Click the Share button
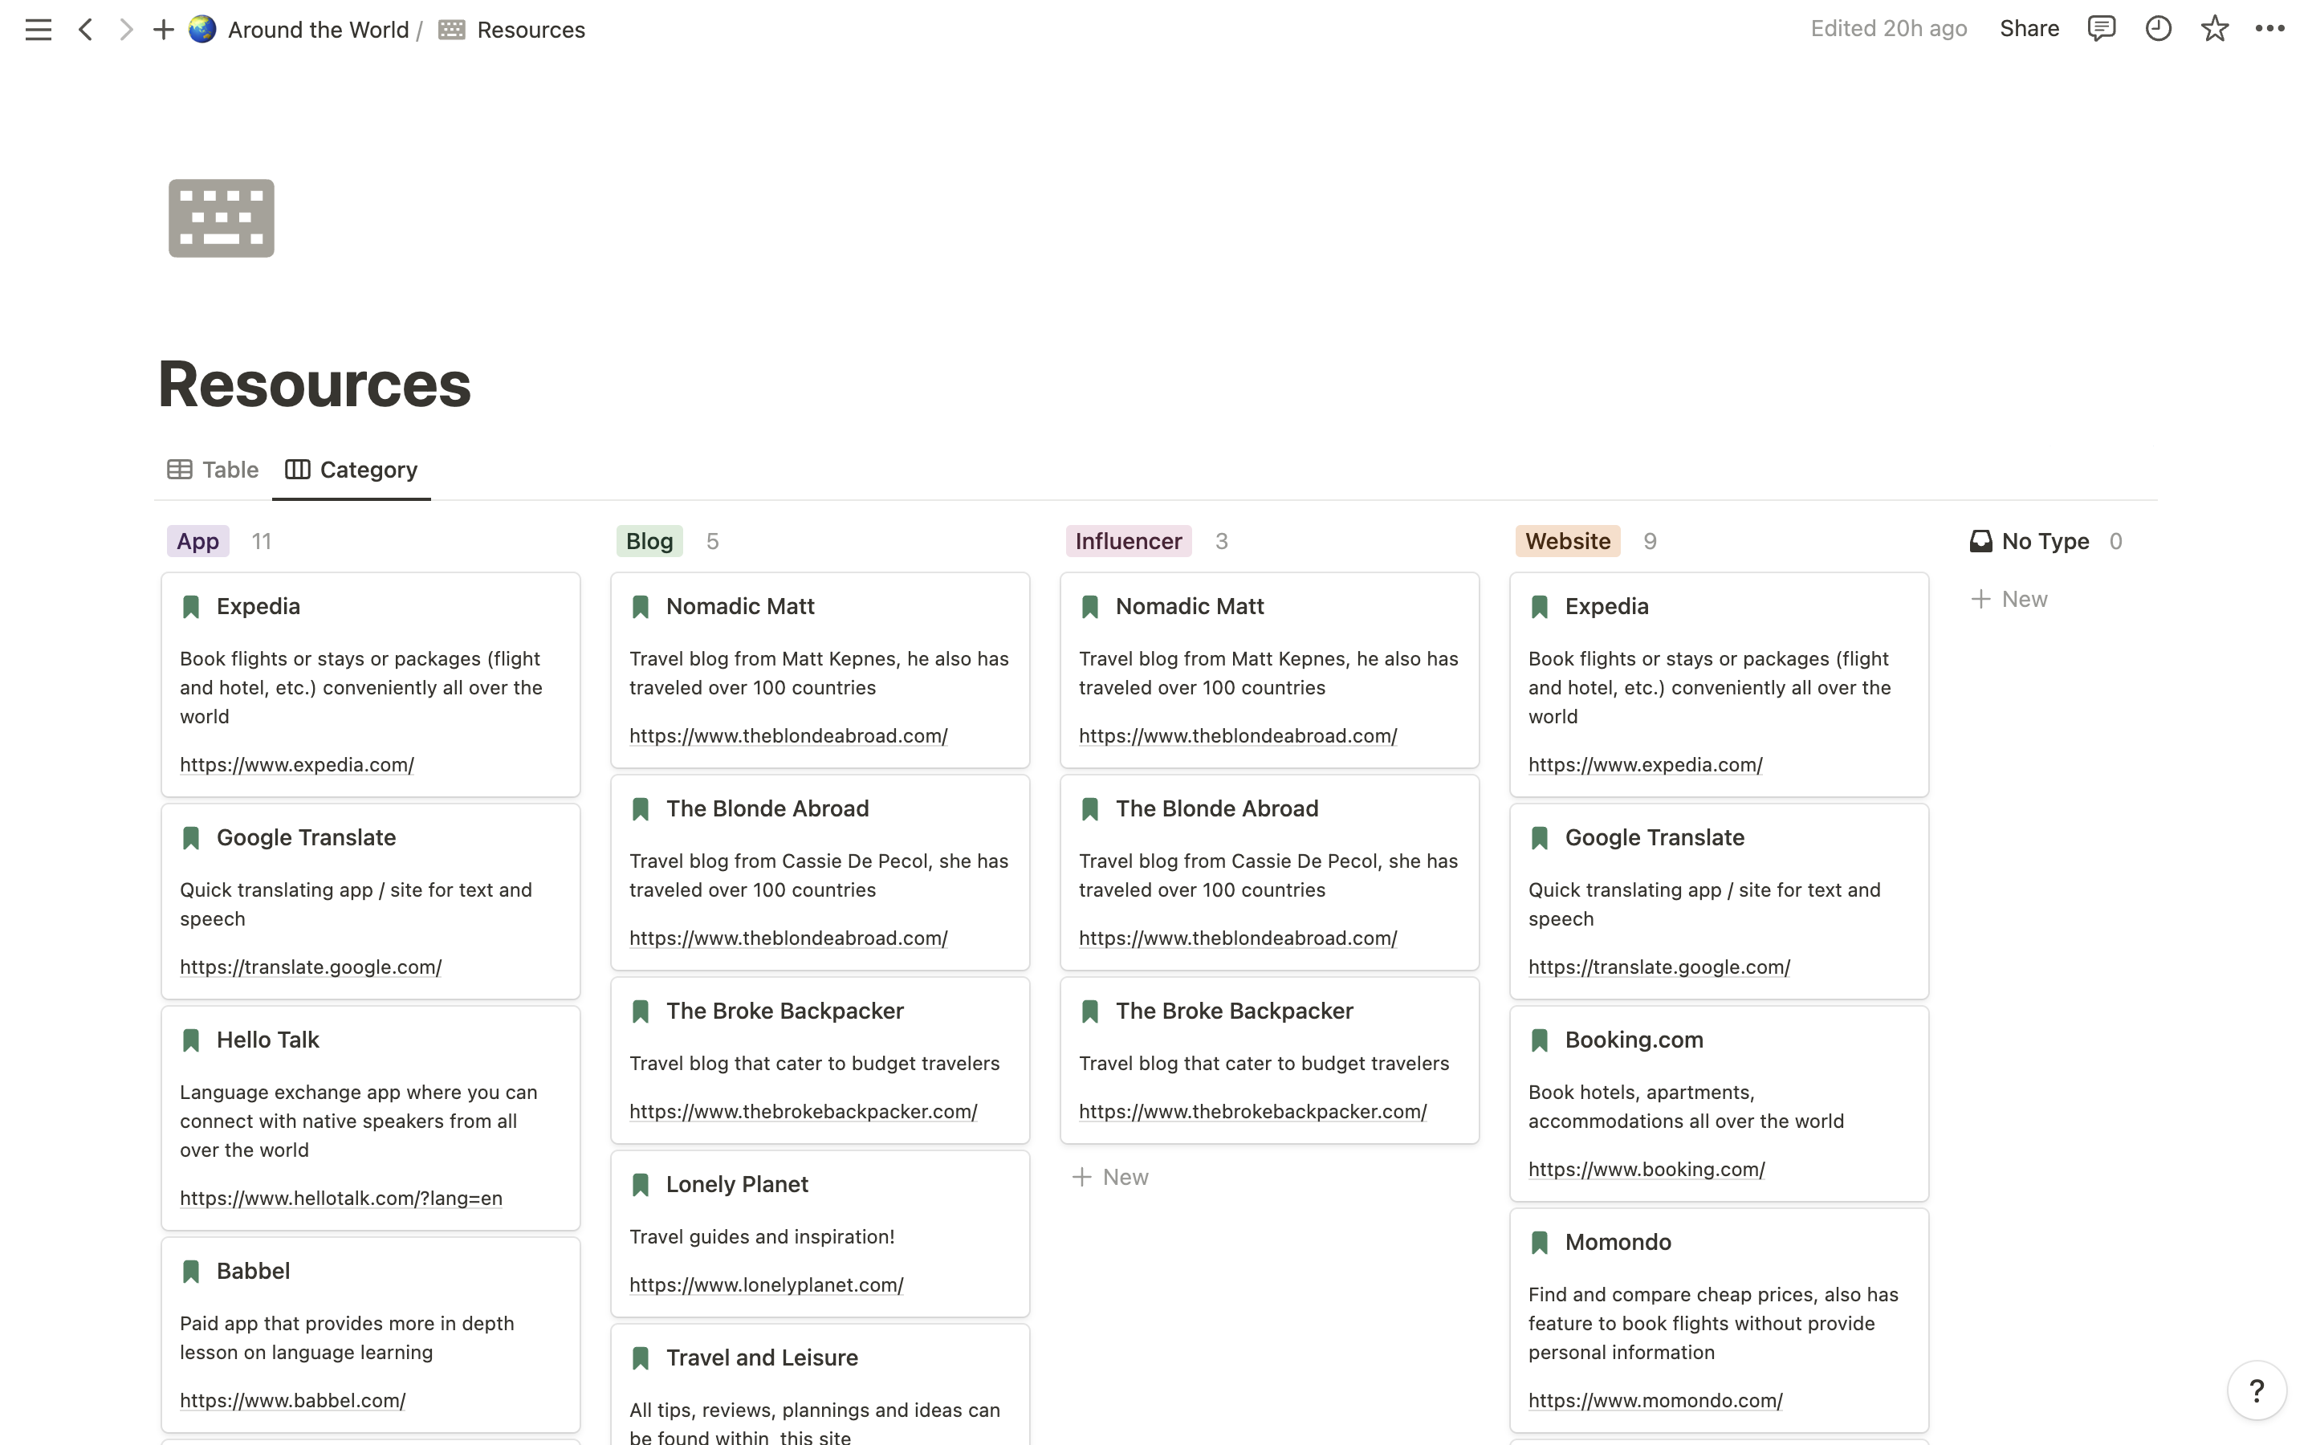Viewport: 2312px width, 1445px height. click(2029, 29)
